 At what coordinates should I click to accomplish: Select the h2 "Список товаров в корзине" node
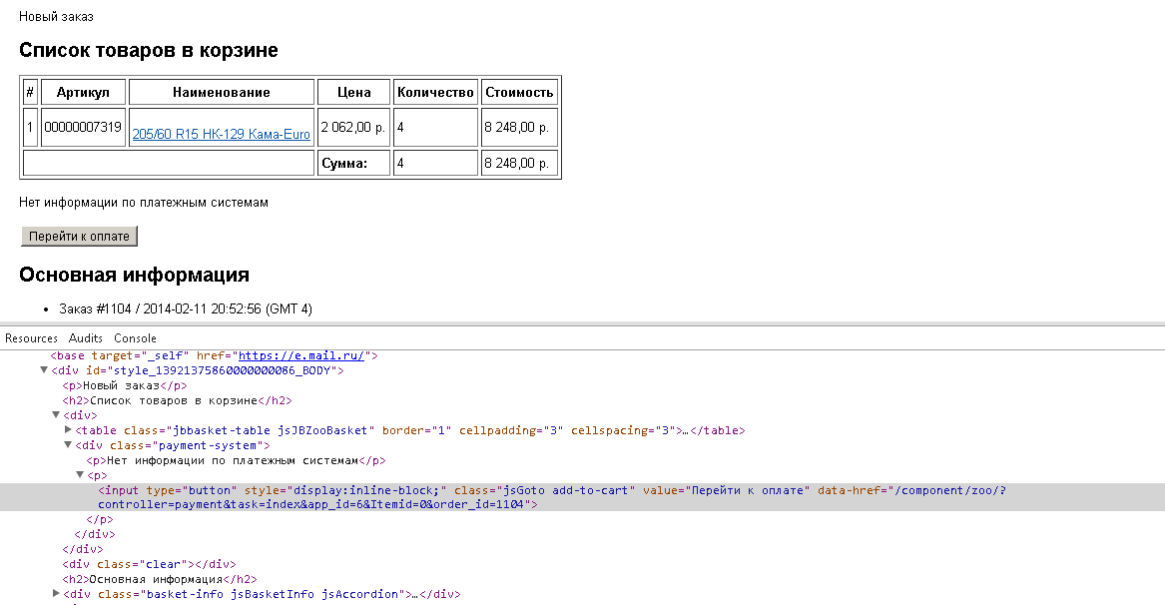coord(177,400)
